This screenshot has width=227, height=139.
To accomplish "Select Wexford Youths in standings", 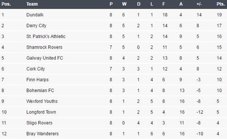I will [x=42, y=101].
